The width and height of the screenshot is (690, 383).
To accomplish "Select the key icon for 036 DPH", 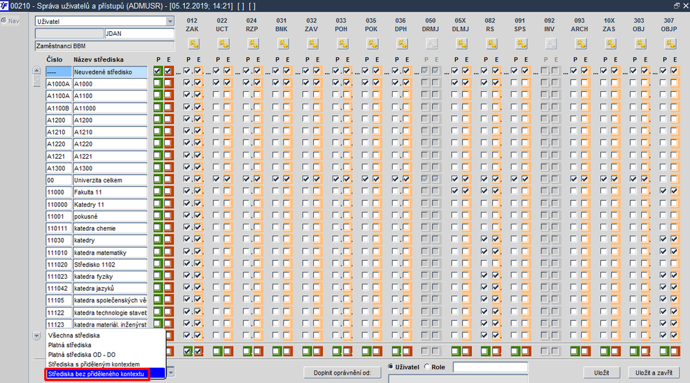I will pos(402,43).
